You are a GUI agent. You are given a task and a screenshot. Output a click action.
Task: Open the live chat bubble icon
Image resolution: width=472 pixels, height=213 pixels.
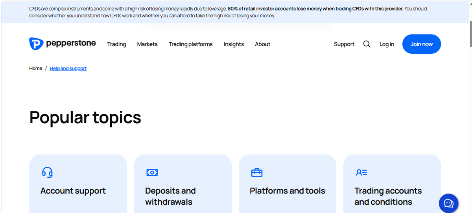(448, 203)
